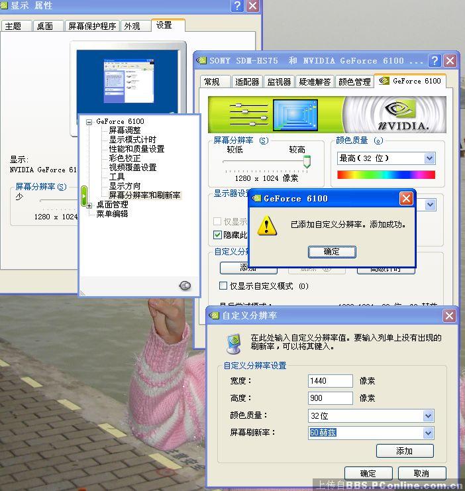Switch to the 主题 tab
Image resolution: width=465 pixels, height=491 pixels.
pyautogui.click(x=17, y=26)
